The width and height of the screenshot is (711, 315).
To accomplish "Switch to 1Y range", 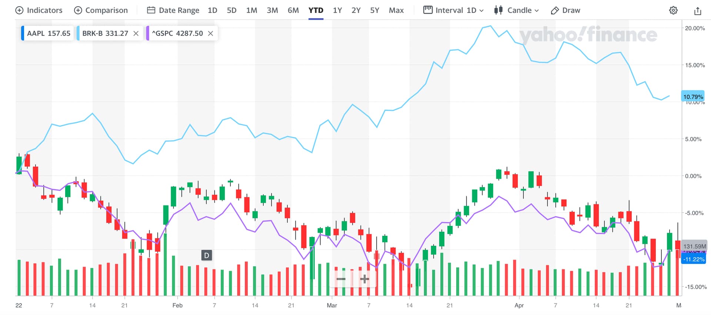I will coord(337,10).
